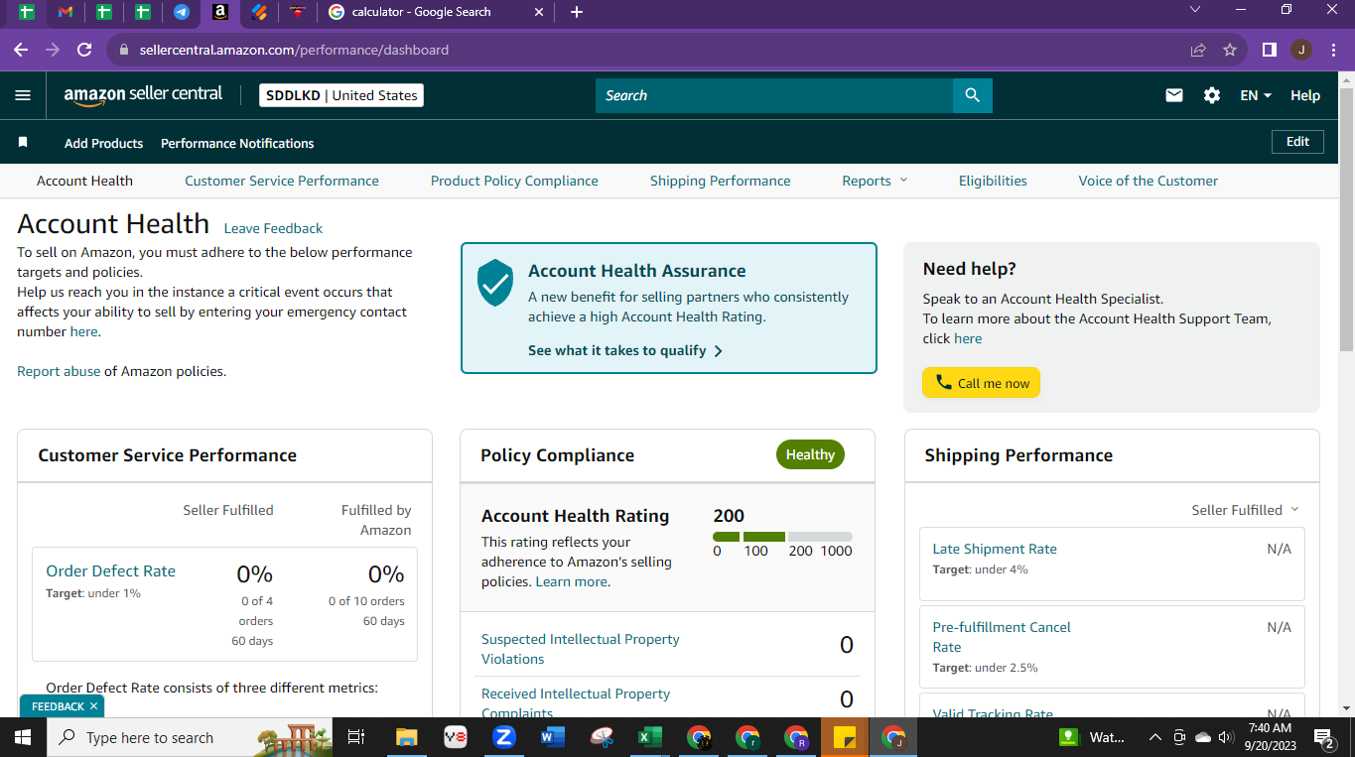This screenshot has height=757, width=1355.
Task: Open the Chrome three-dot menu
Action: 1333,50
